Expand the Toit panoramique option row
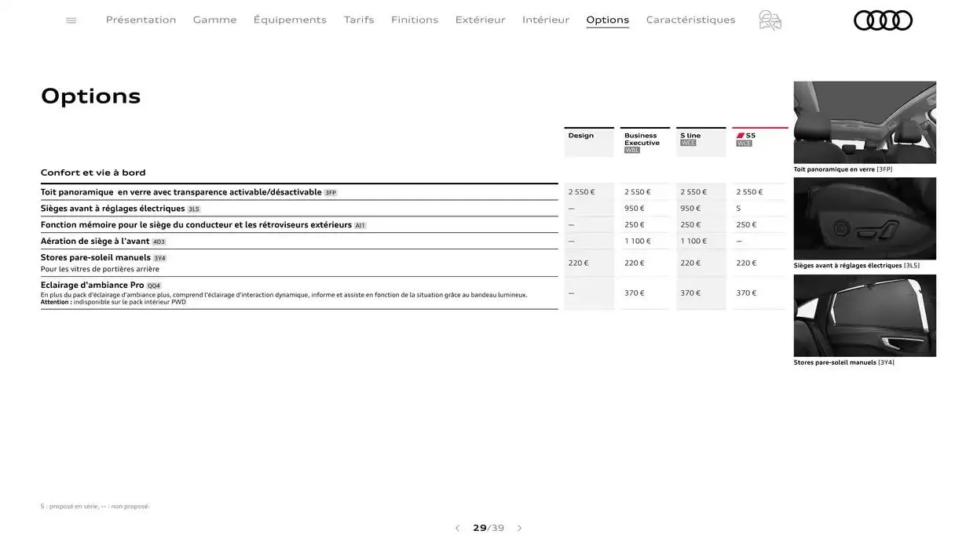Viewport: 977px width, 549px height. pos(181,191)
